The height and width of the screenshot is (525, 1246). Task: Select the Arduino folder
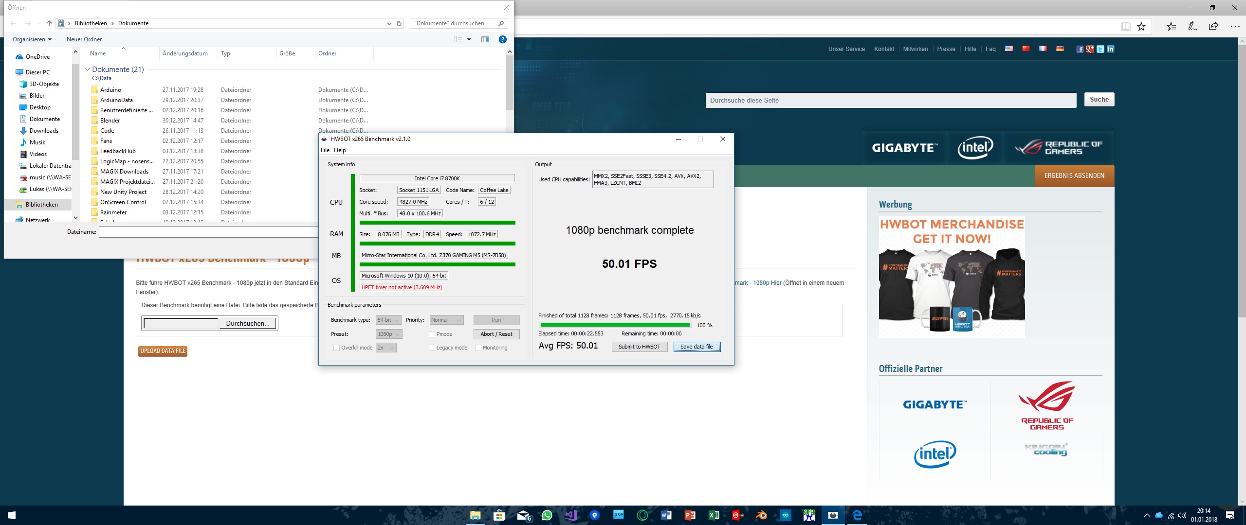coord(110,90)
